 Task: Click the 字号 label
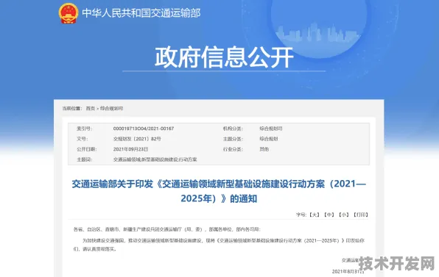point(301,215)
